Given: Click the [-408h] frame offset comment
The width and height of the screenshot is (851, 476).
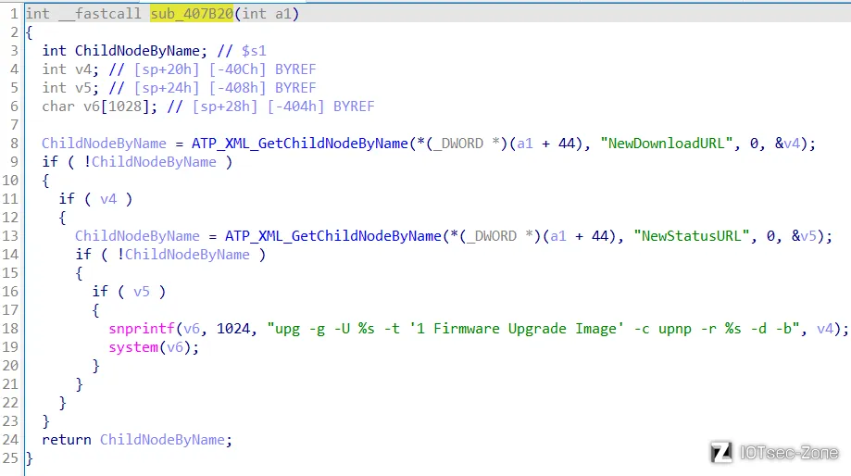Looking at the screenshot, I should tap(237, 87).
